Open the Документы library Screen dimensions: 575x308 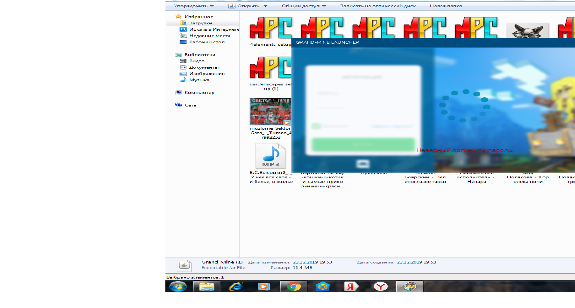[x=204, y=67]
